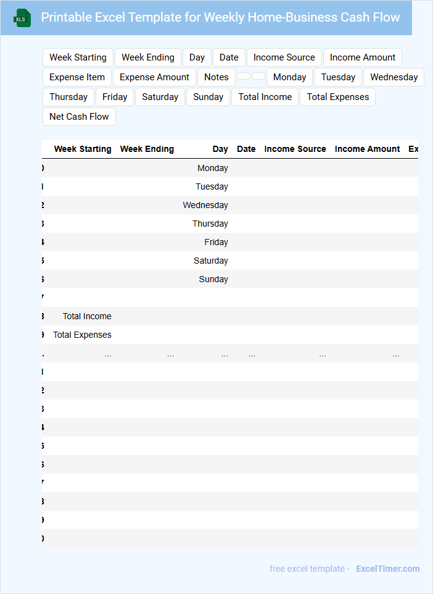The image size is (433, 594).
Task: Select the Friday tag chip
Action: point(115,97)
